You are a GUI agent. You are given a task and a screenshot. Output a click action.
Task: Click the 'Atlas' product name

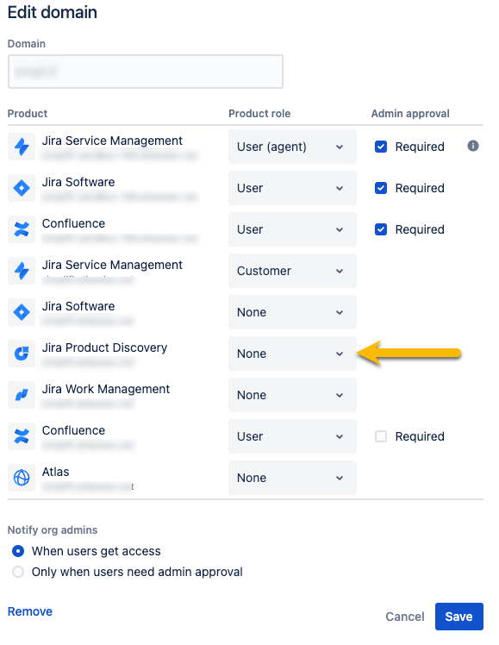(x=55, y=472)
